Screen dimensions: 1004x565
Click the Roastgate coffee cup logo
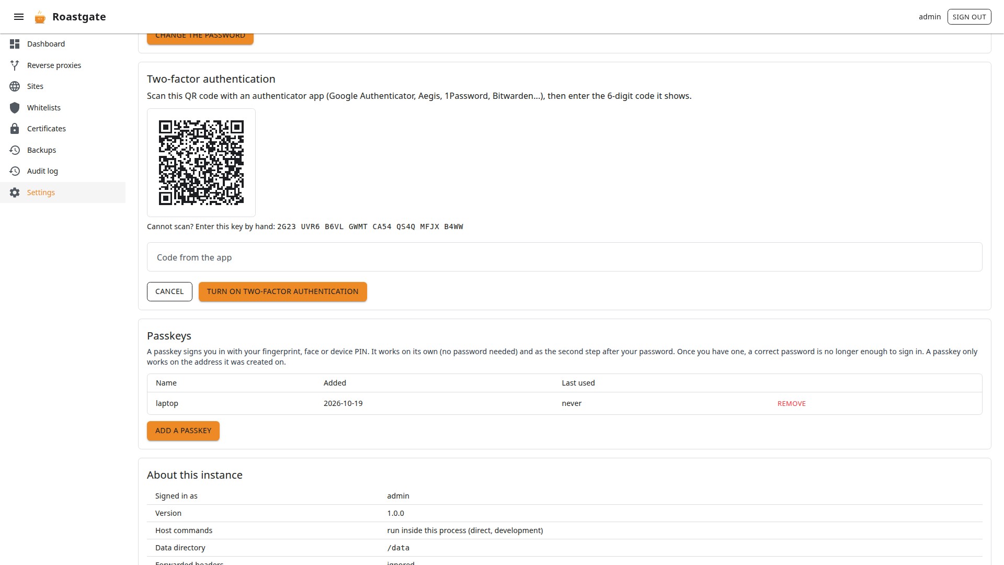(x=40, y=17)
